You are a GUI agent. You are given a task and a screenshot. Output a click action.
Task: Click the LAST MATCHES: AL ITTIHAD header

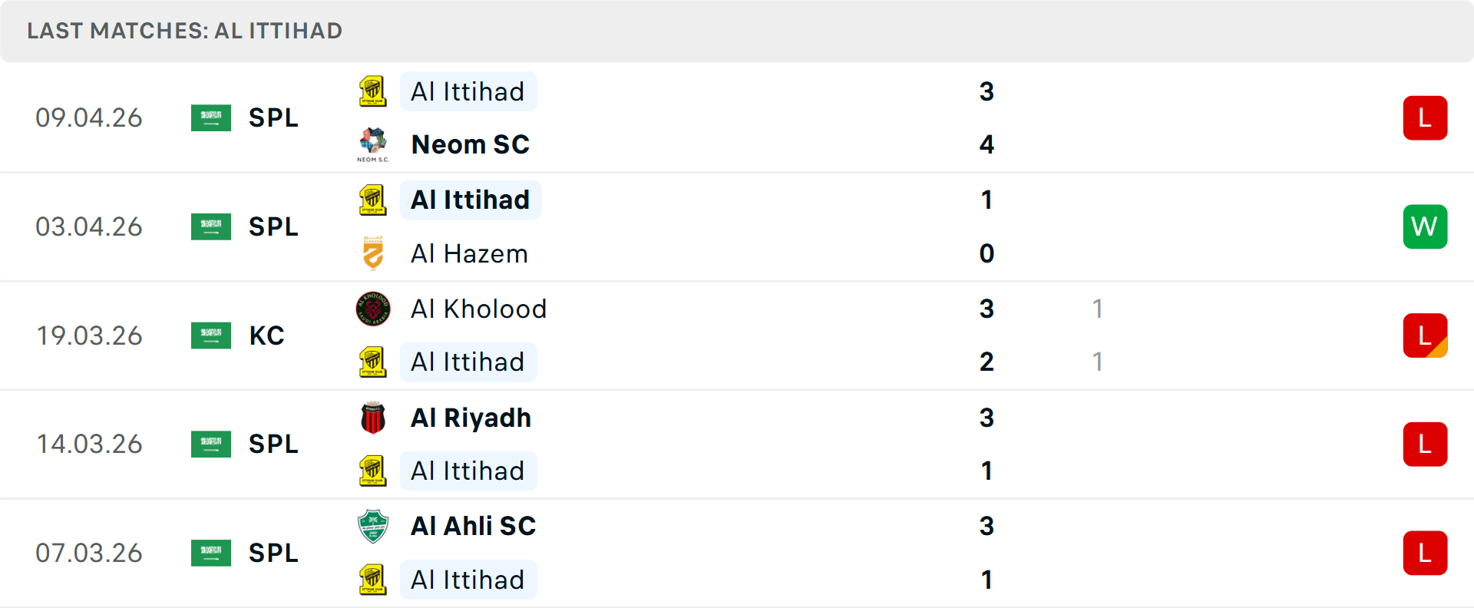click(x=184, y=31)
